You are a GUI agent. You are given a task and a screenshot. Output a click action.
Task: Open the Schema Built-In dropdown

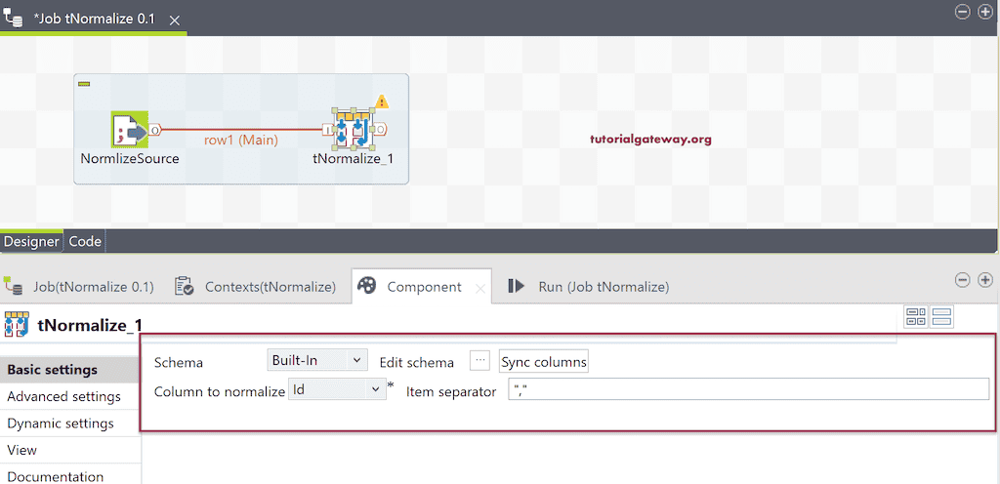coord(317,360)
